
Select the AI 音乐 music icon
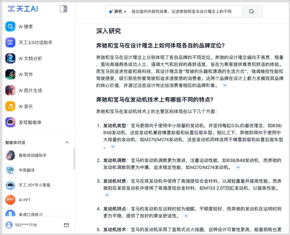[x=10, y=106]
